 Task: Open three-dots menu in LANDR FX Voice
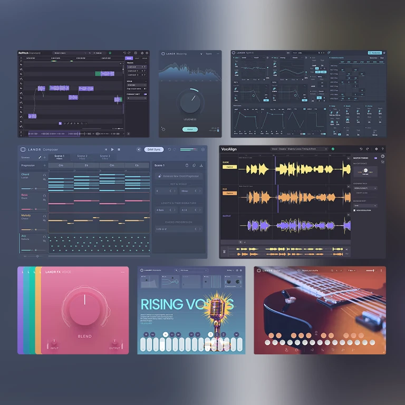[x=123, y=272]
